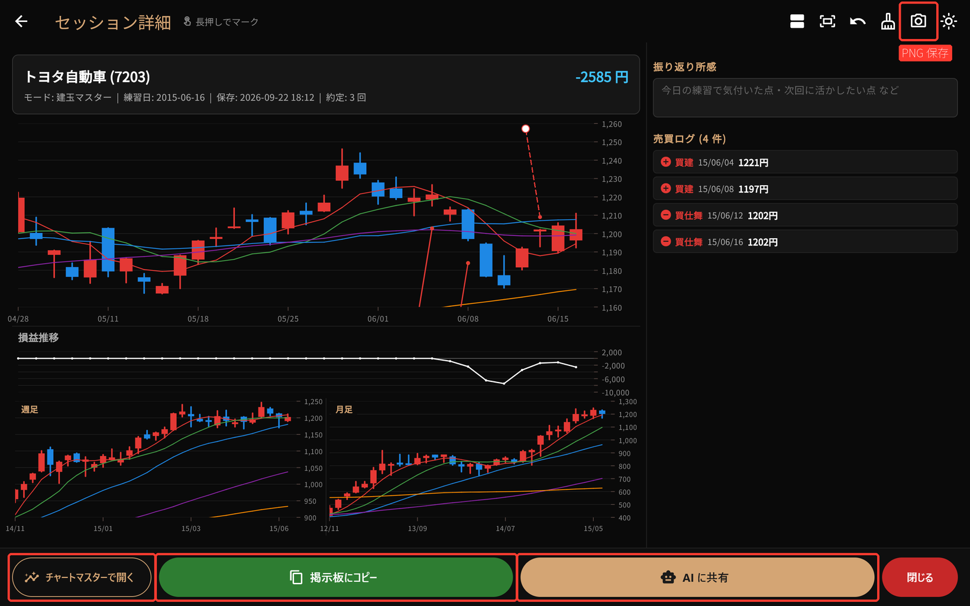970x606 pixels.
Task: Click the 売買ログ (4 件) heading
Action: coord(690,138)
